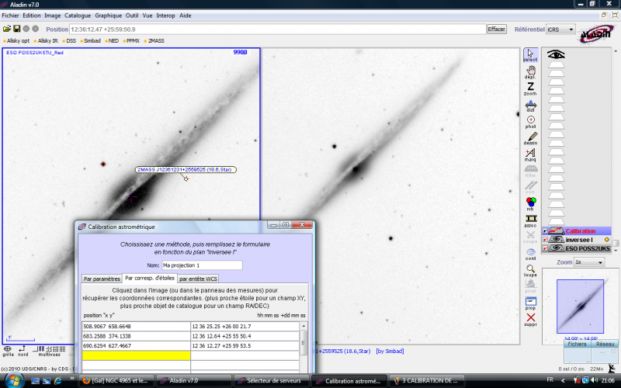621x388 pixels.
Task: Switch to the par entête WCS tab
Action: [198, 279]
